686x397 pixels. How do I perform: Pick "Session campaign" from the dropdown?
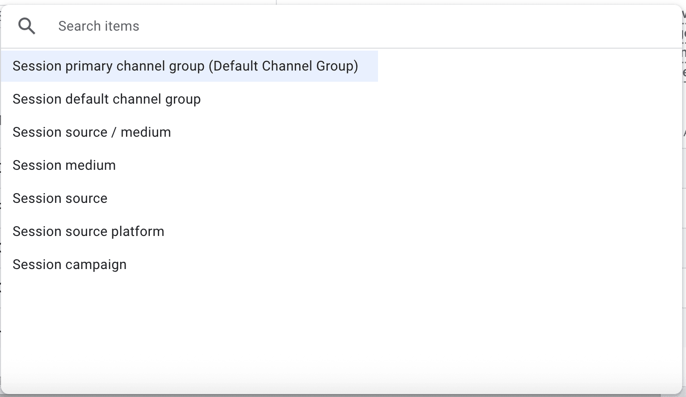70,265
